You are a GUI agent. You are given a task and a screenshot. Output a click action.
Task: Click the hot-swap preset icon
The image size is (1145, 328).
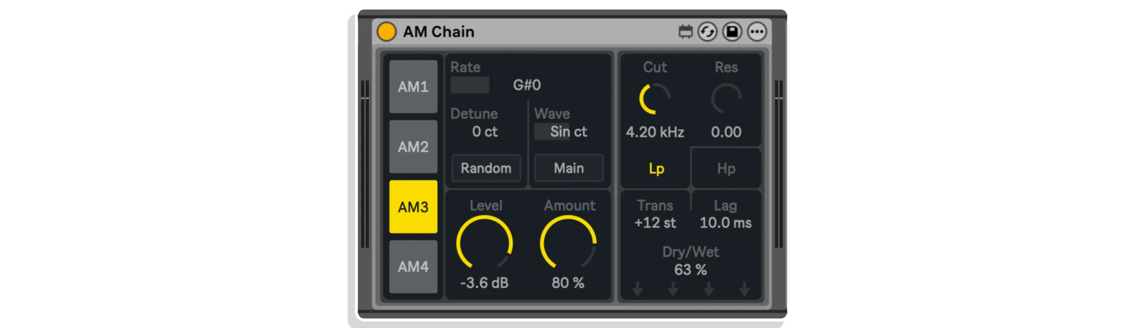coord(707,32)
